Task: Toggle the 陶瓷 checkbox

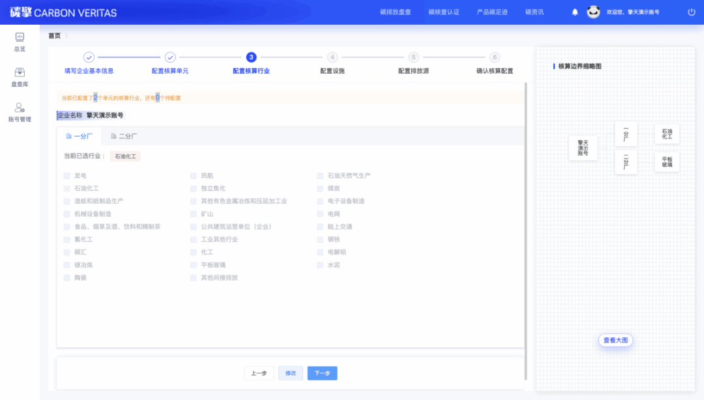Action: [x=67, y=278]
